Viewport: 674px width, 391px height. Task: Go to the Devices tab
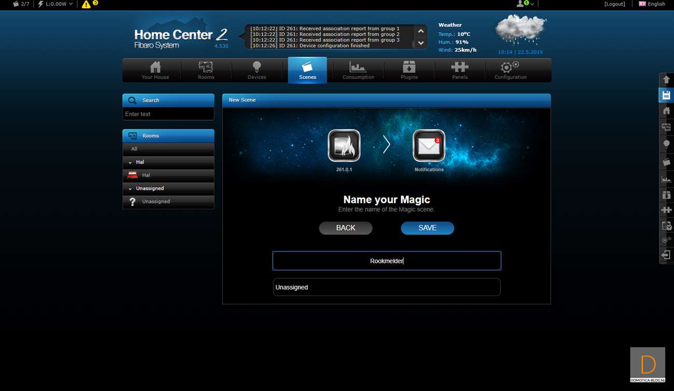(x=257, y=71)
